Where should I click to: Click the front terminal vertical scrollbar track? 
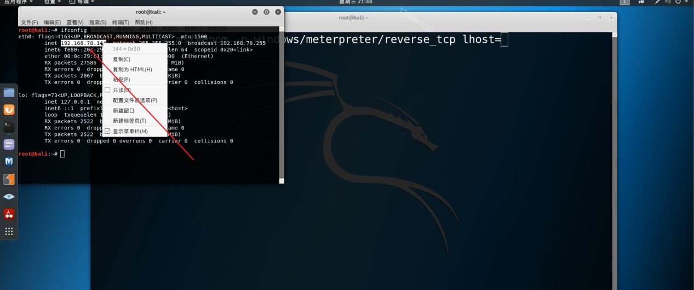click(282, 104)
